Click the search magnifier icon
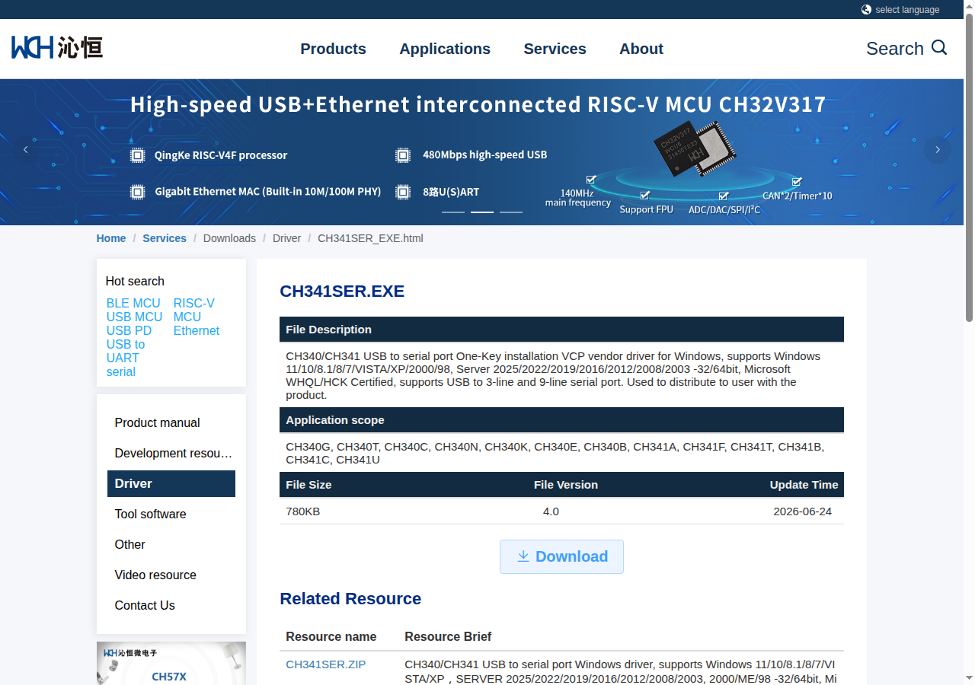 point(939,48)
